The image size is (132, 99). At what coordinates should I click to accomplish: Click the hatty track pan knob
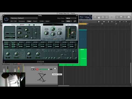[x=55, y=68]
